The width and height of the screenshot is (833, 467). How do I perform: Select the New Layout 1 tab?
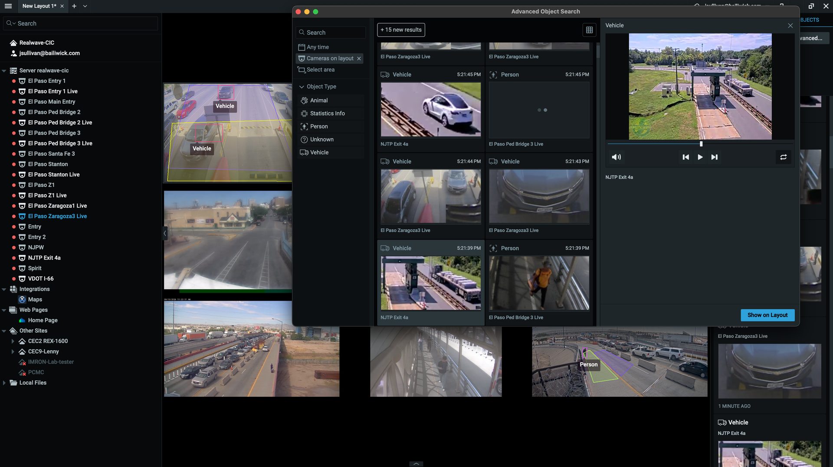pyautogui.click(x=39, y=6)
